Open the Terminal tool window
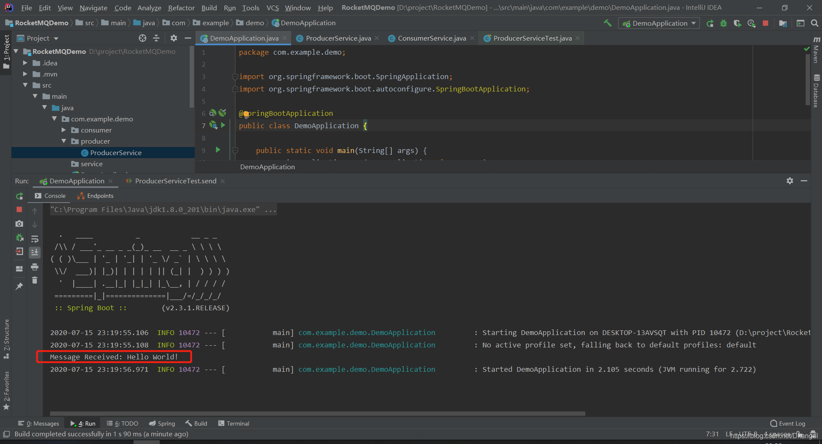This screenshot has height=444, width=822. (234, 423)
